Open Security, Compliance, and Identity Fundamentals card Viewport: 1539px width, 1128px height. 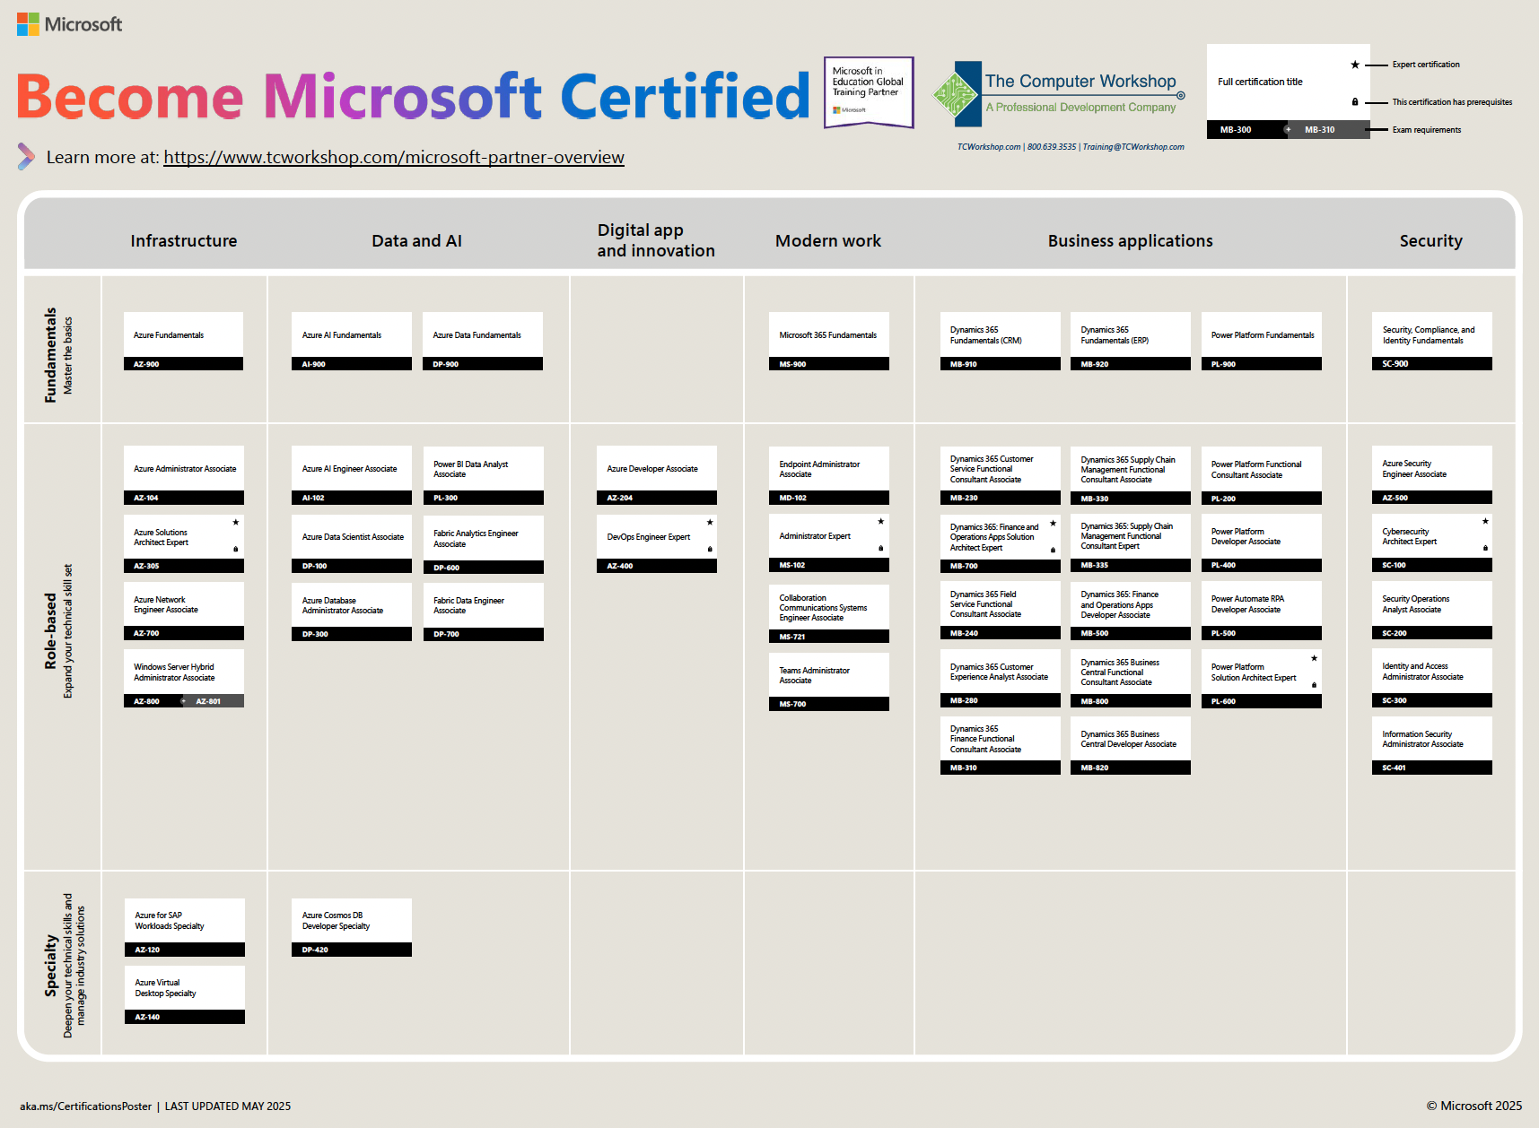[1432, 341]
